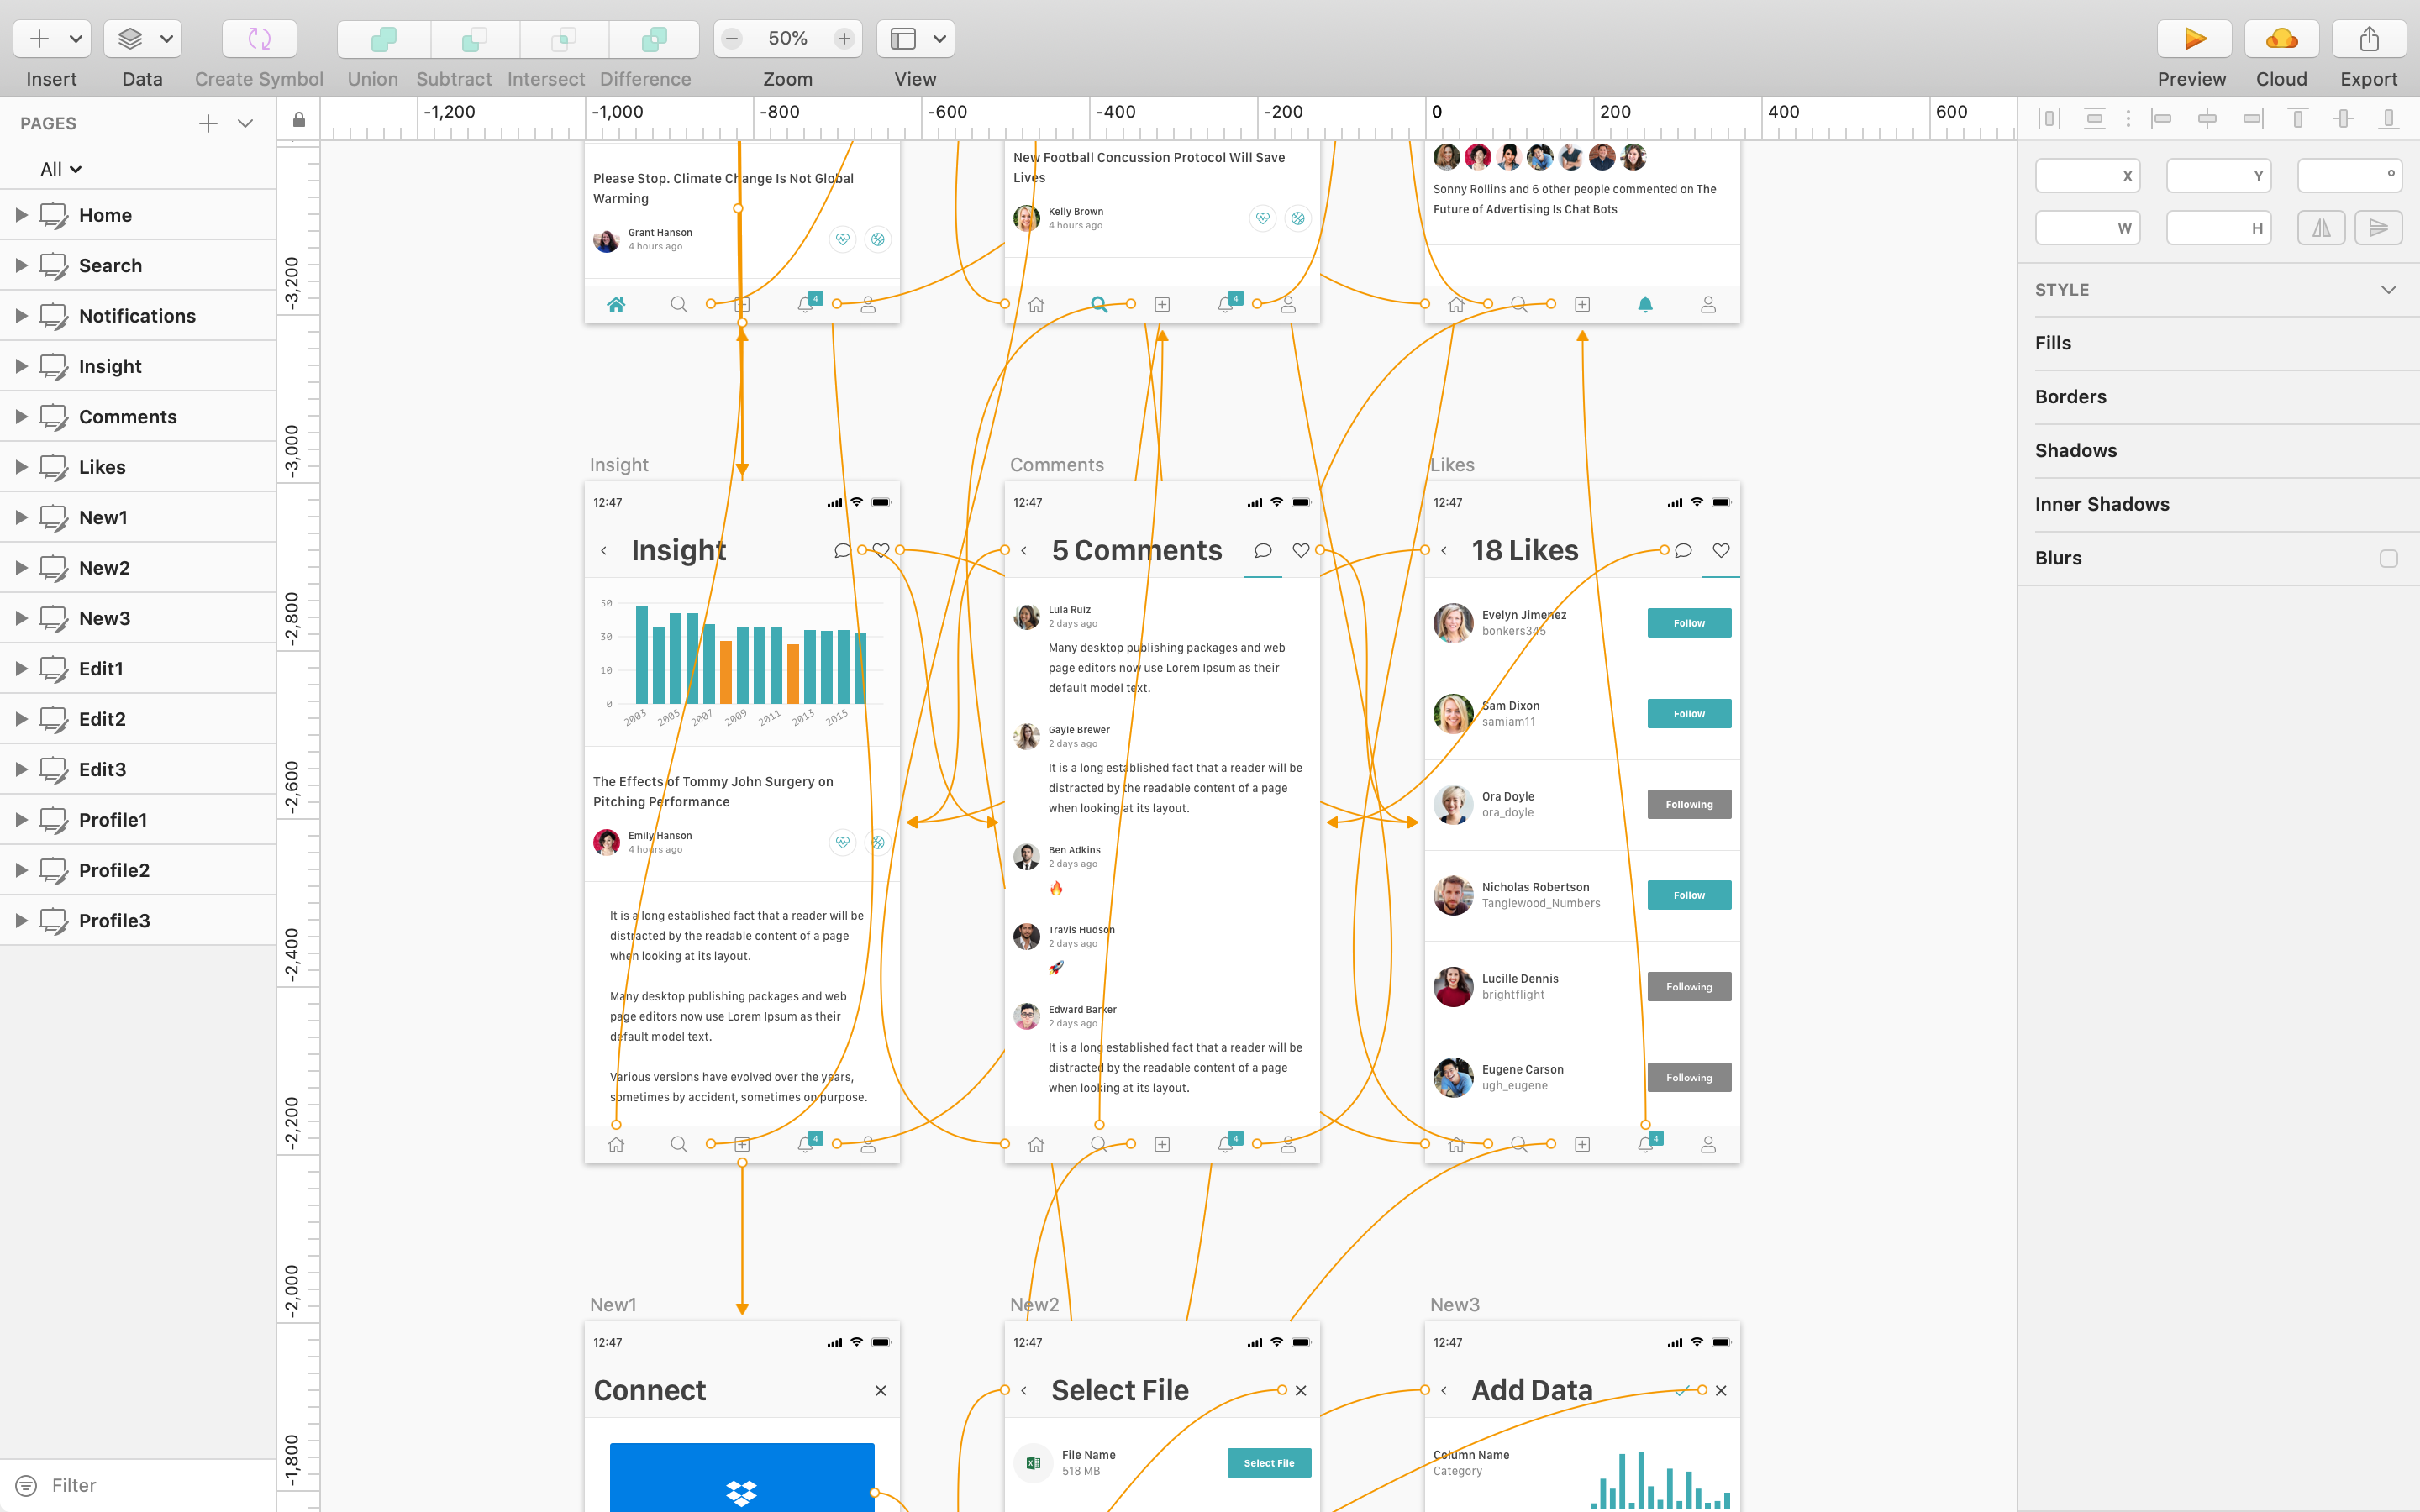The width and height of the screenshot is (2420, 1512).
Task: Open the Cloud upload icon
Action: (2281, 39)
